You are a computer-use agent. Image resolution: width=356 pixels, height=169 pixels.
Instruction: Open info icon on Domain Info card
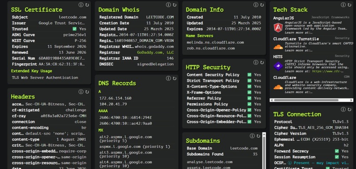click(256, 5)
